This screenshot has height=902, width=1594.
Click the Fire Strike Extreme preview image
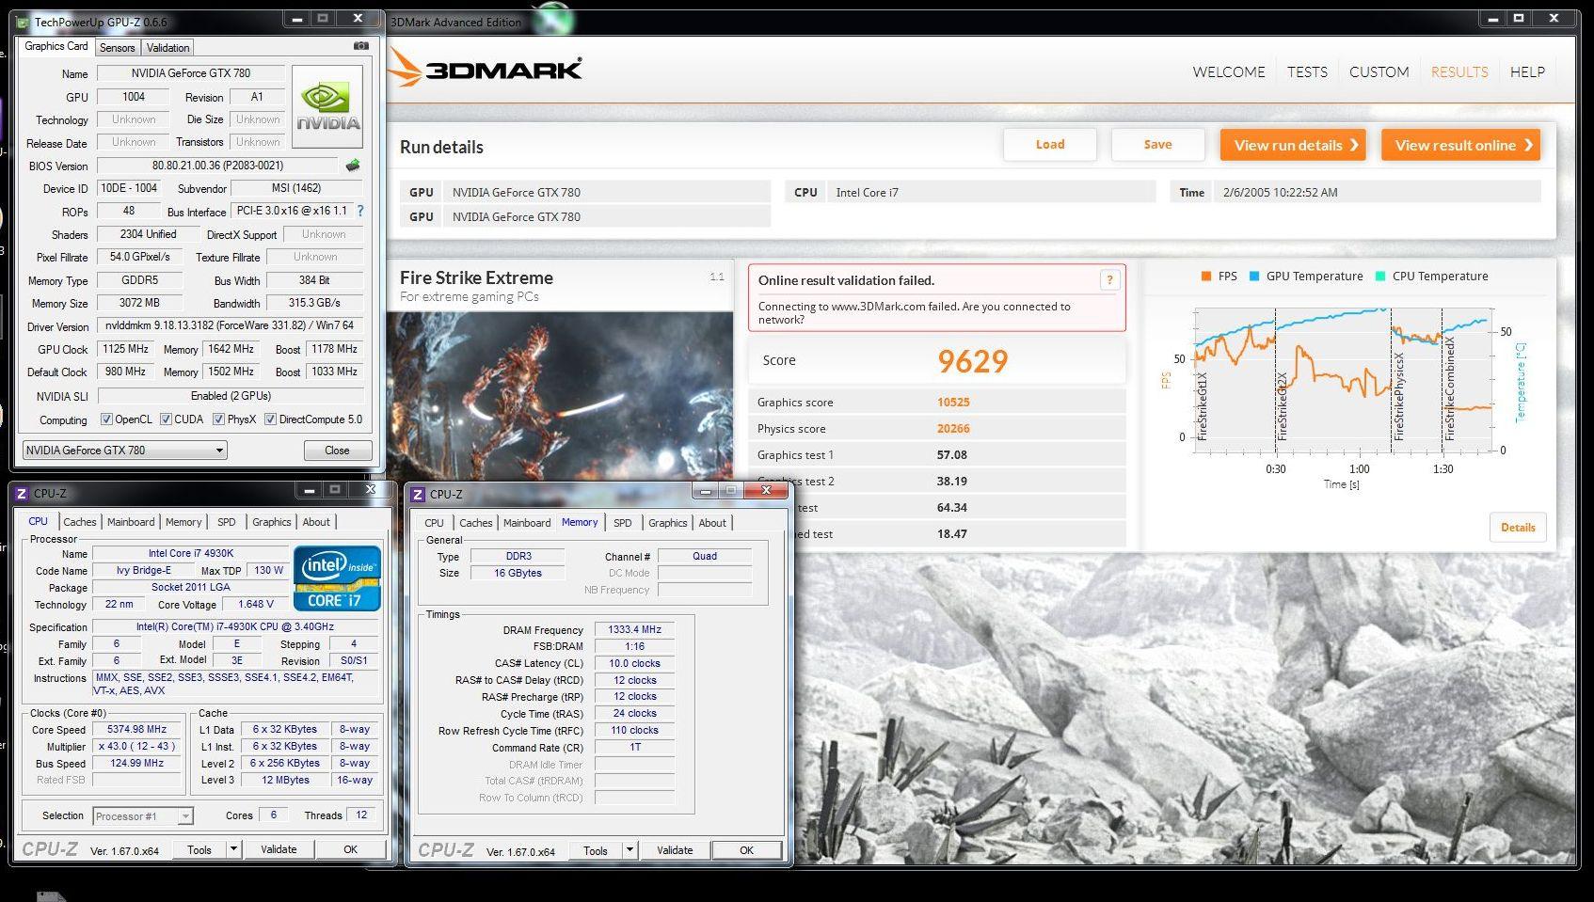(561, 395)
